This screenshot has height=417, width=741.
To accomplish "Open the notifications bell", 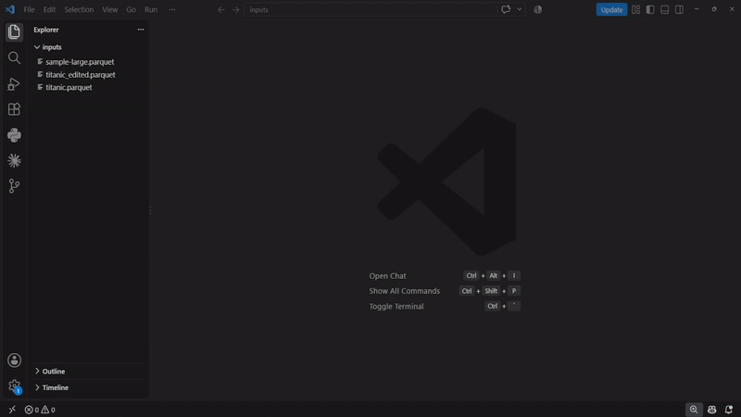I will click(x=729, y=410).
